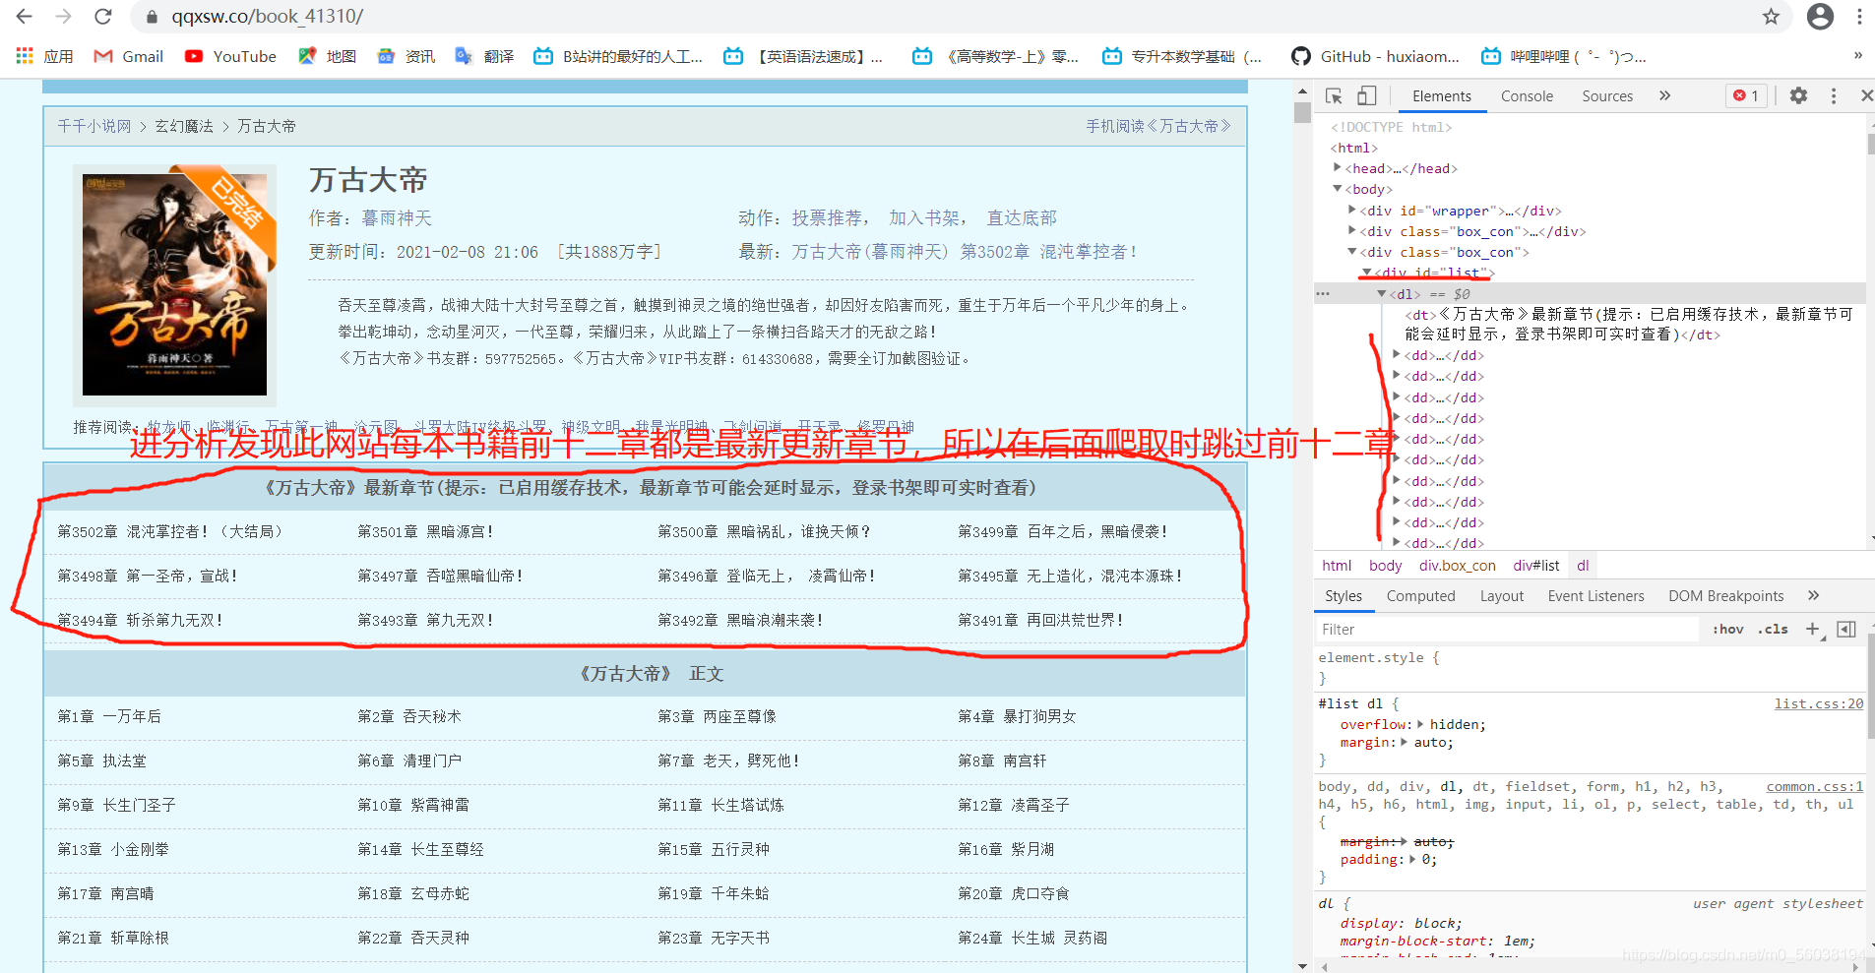
Task: Click the browser back arrow
Action: (x=25, y=16)
